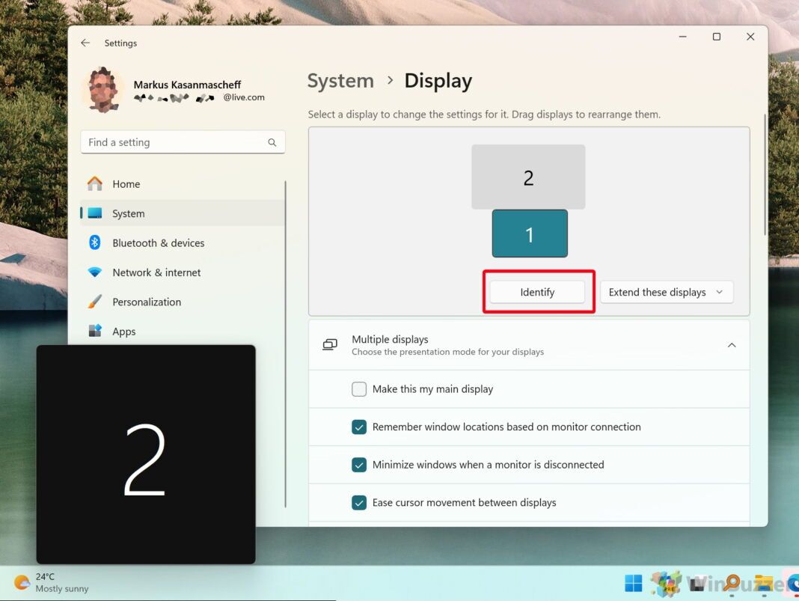
Task: Select display 1 in the arrangement preview
Action: point(530,234)
